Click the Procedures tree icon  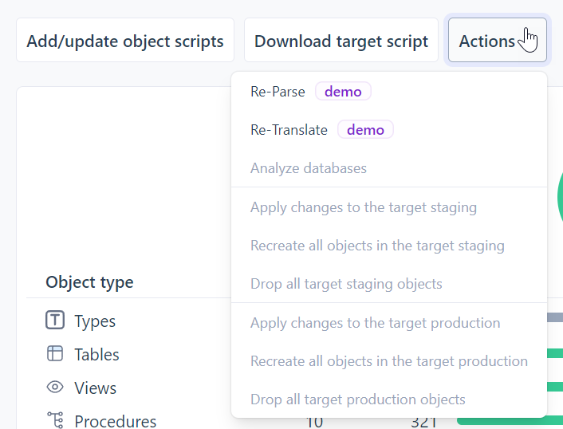coord(55,420)
